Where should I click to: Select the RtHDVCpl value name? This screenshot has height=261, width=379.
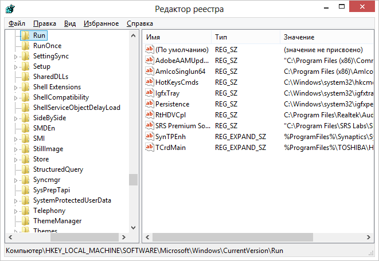pos(171,115)
